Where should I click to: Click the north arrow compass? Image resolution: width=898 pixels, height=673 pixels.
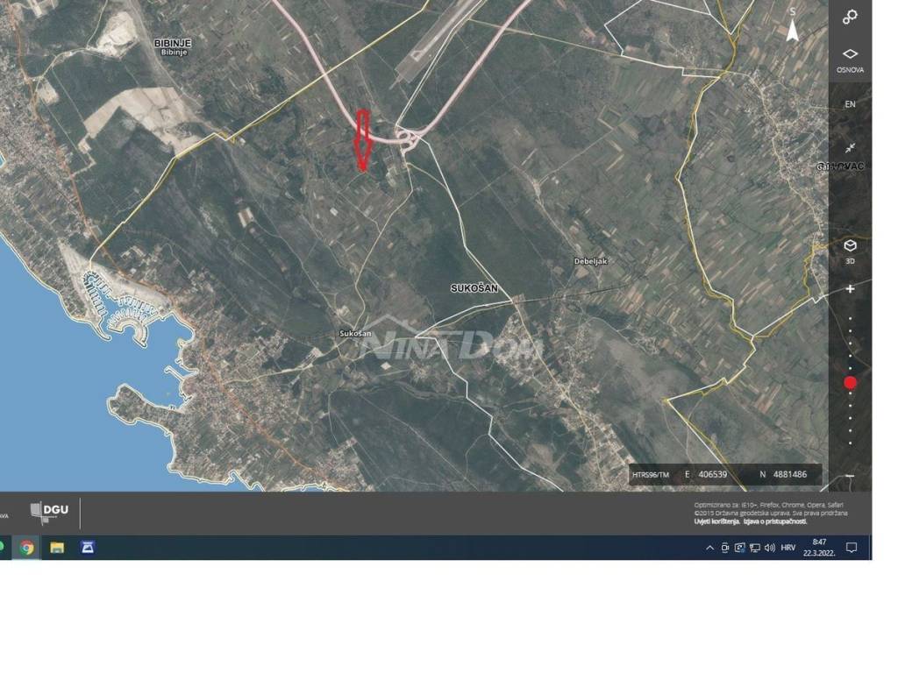point(792,26)
